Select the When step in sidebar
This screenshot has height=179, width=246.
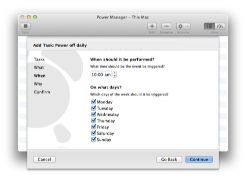coord(40,76)
